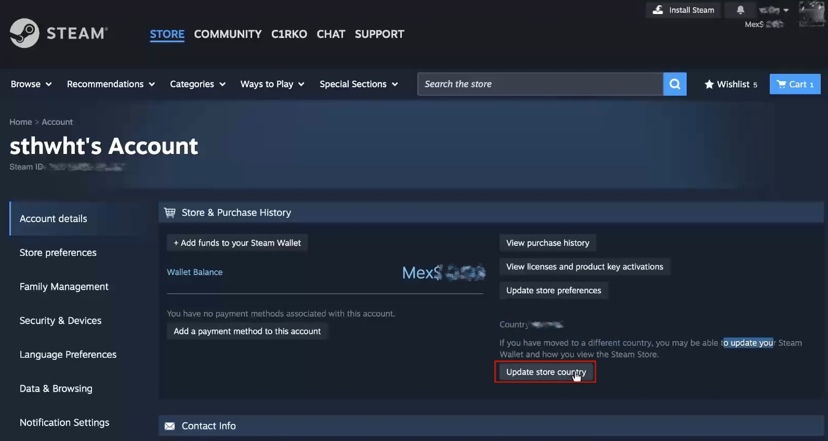Open the CHAT tab

(331, 34)
